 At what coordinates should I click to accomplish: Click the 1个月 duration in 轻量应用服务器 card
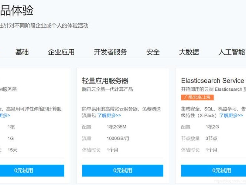[112, 150]
